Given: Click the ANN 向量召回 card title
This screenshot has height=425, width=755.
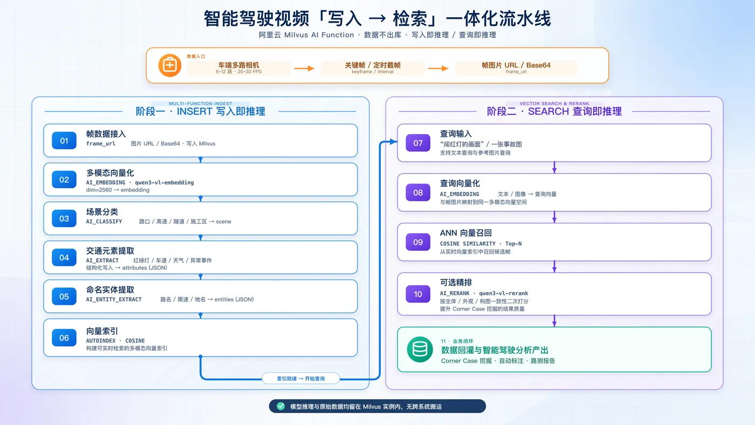Looking at the screenshot, I should click(x=466, y=233).
